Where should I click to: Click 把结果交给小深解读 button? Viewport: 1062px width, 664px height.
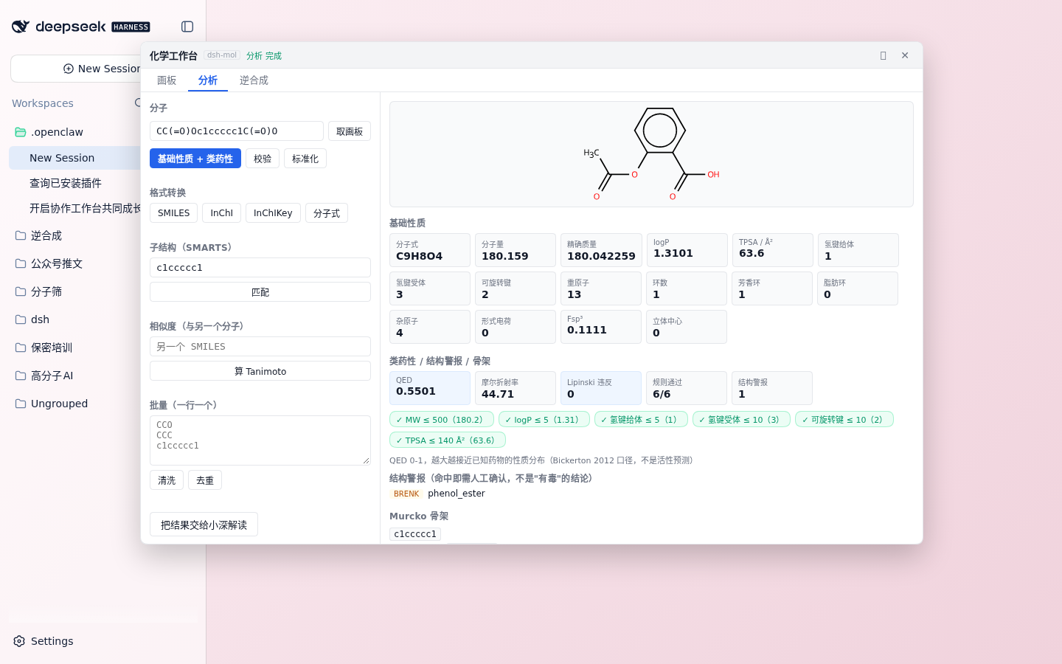click(x=204, y=525)
